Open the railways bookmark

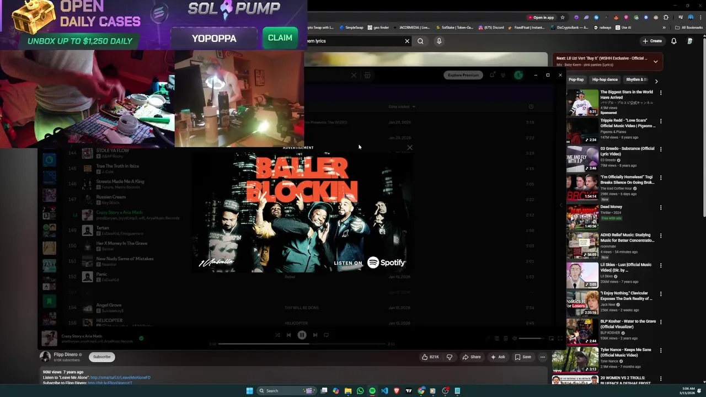pos(603,28)
